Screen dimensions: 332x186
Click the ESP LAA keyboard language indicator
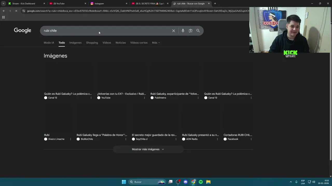coord(303,182)
